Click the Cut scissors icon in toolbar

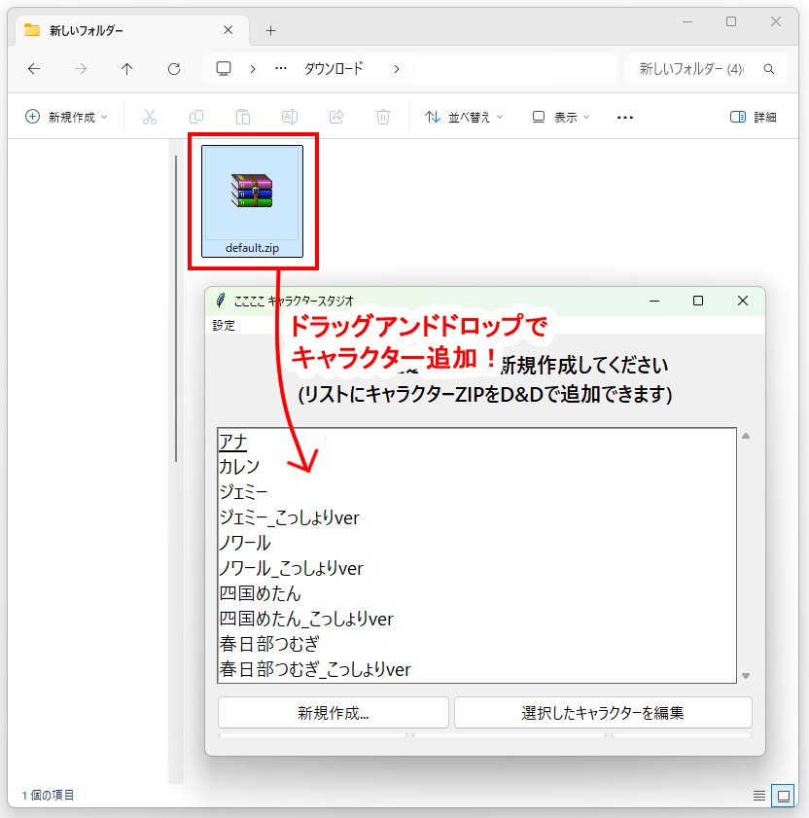click(149, 117)
